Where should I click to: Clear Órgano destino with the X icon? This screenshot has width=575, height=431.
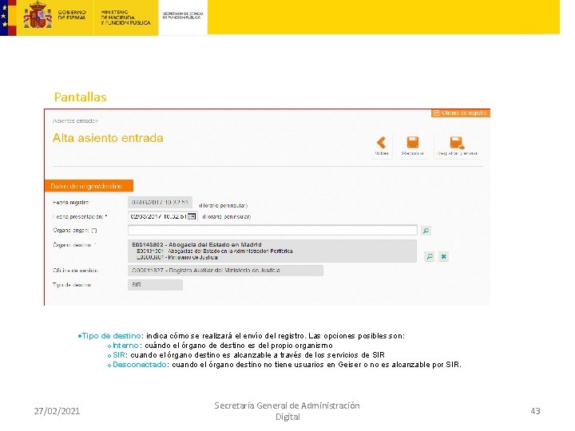click(444, 256)
